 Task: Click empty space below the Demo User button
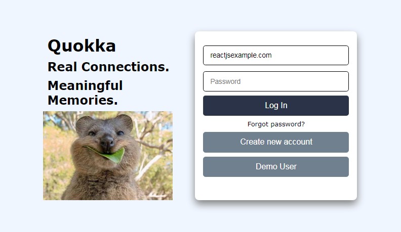pos(276,189)
